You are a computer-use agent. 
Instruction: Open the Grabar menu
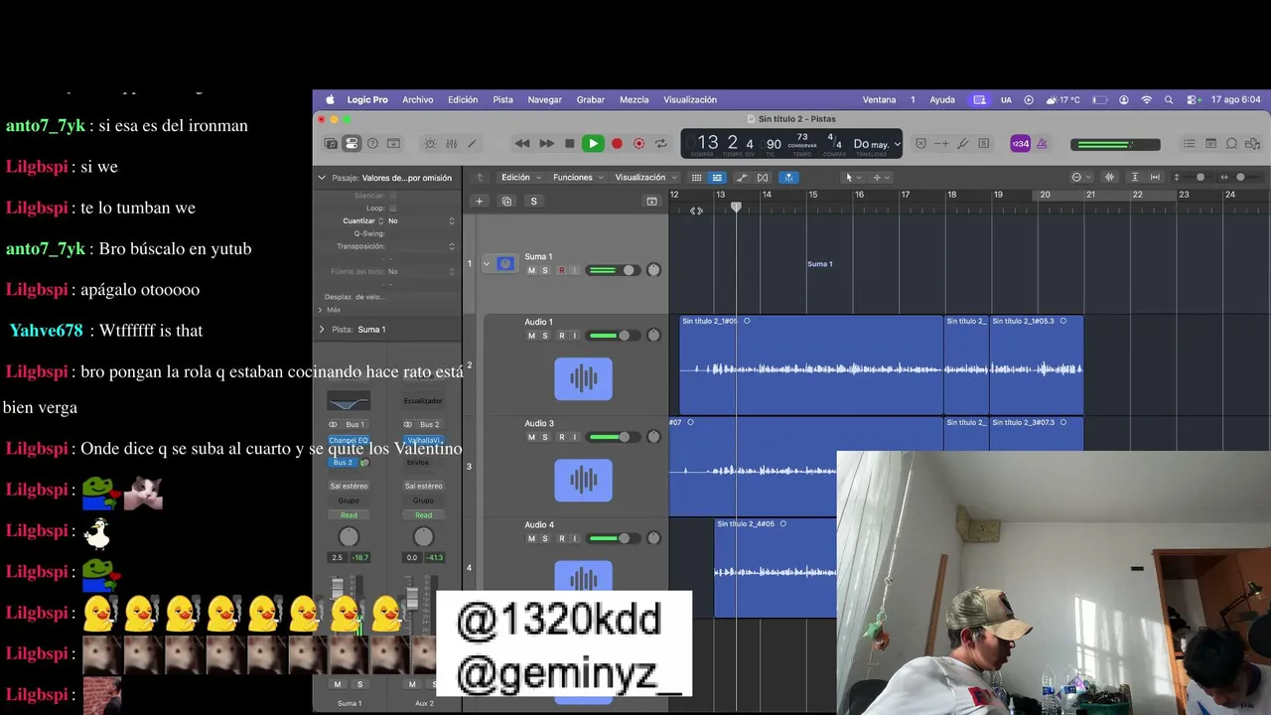coord(591,100)
